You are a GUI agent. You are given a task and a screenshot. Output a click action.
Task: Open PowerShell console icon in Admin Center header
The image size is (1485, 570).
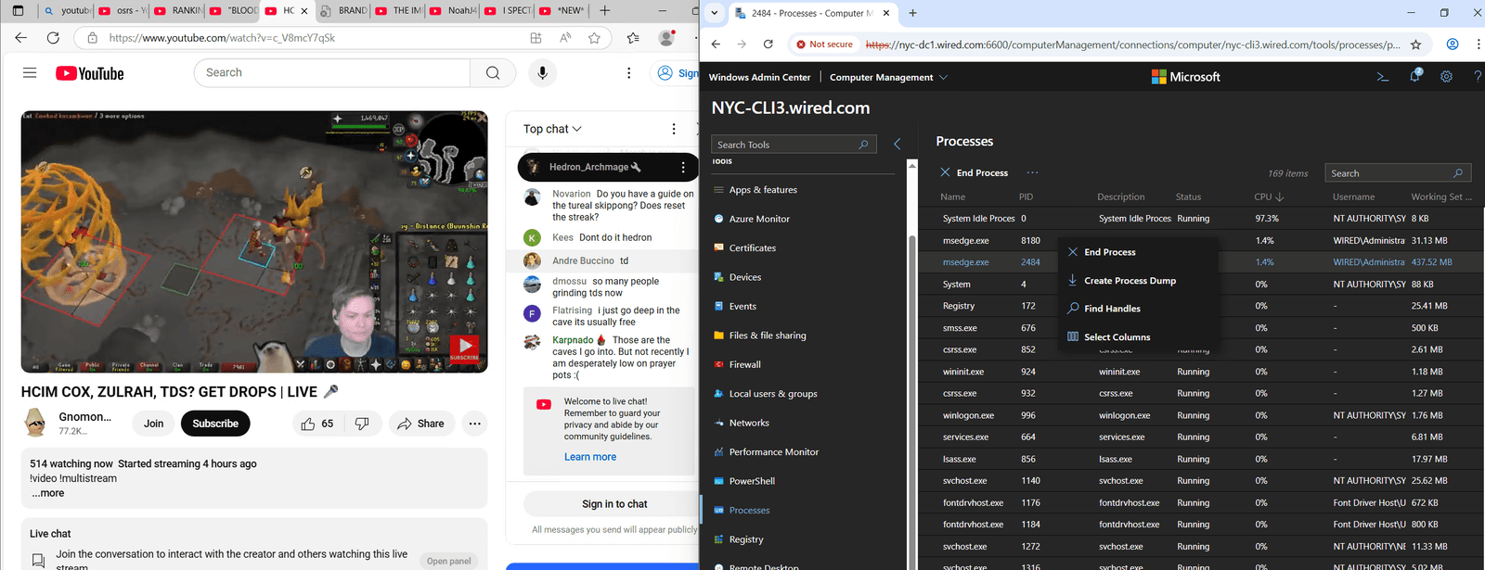(x=1382, y=77)
